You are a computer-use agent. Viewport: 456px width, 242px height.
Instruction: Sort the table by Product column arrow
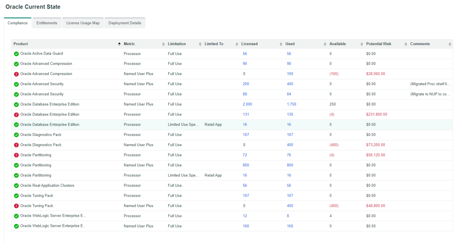pyautogui.click(x=119, y=44)
